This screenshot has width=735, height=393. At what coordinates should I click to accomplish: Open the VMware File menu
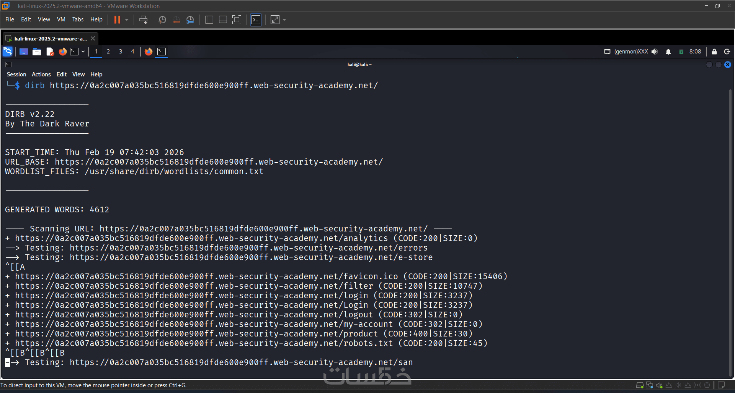(x=10, y=19)
